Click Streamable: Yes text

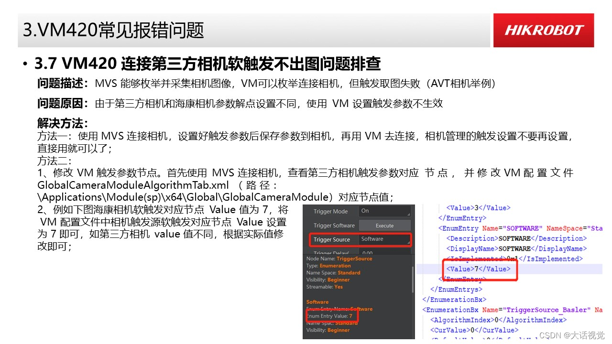[325, 287]
